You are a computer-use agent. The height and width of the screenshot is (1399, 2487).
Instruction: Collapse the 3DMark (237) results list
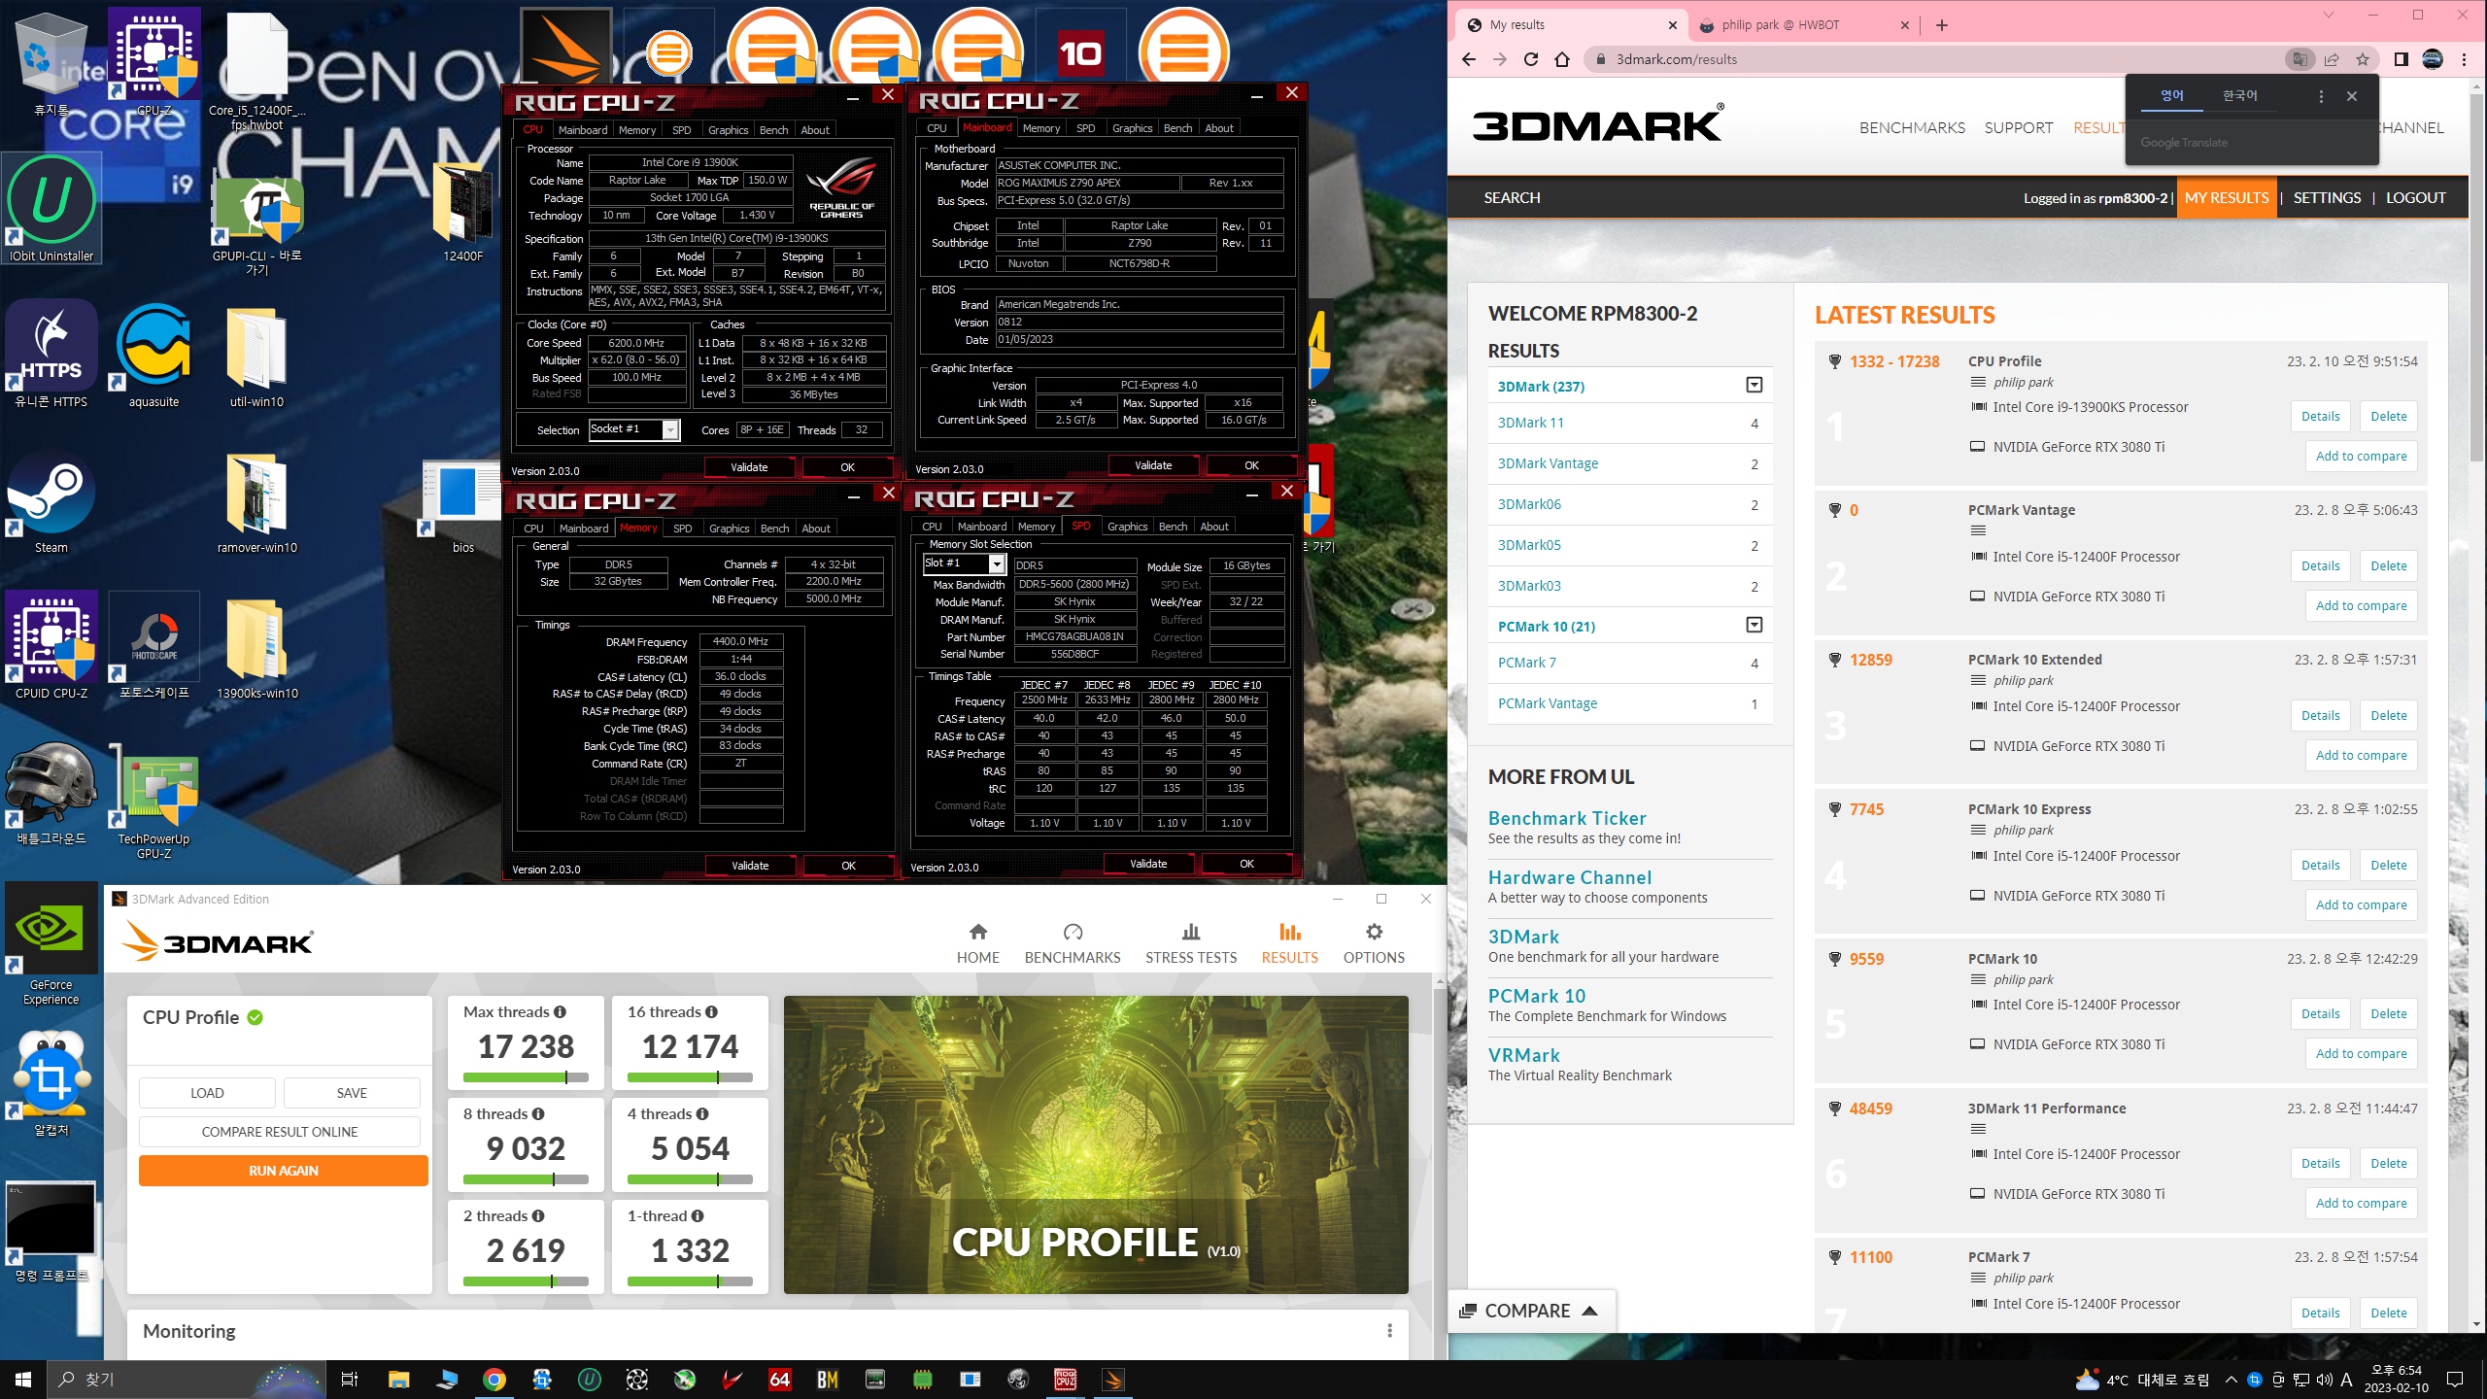(x=1755, y=386)
